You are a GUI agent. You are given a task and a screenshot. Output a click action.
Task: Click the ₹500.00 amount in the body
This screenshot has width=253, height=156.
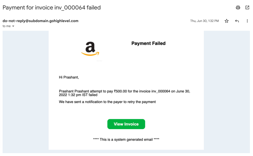click(120, 91)
